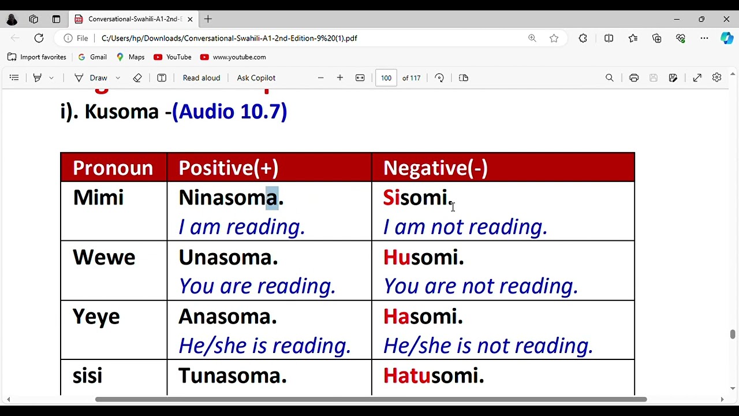Screen dimensions: 739x416
Task: Reload the current page
Action: coord(39,38)
